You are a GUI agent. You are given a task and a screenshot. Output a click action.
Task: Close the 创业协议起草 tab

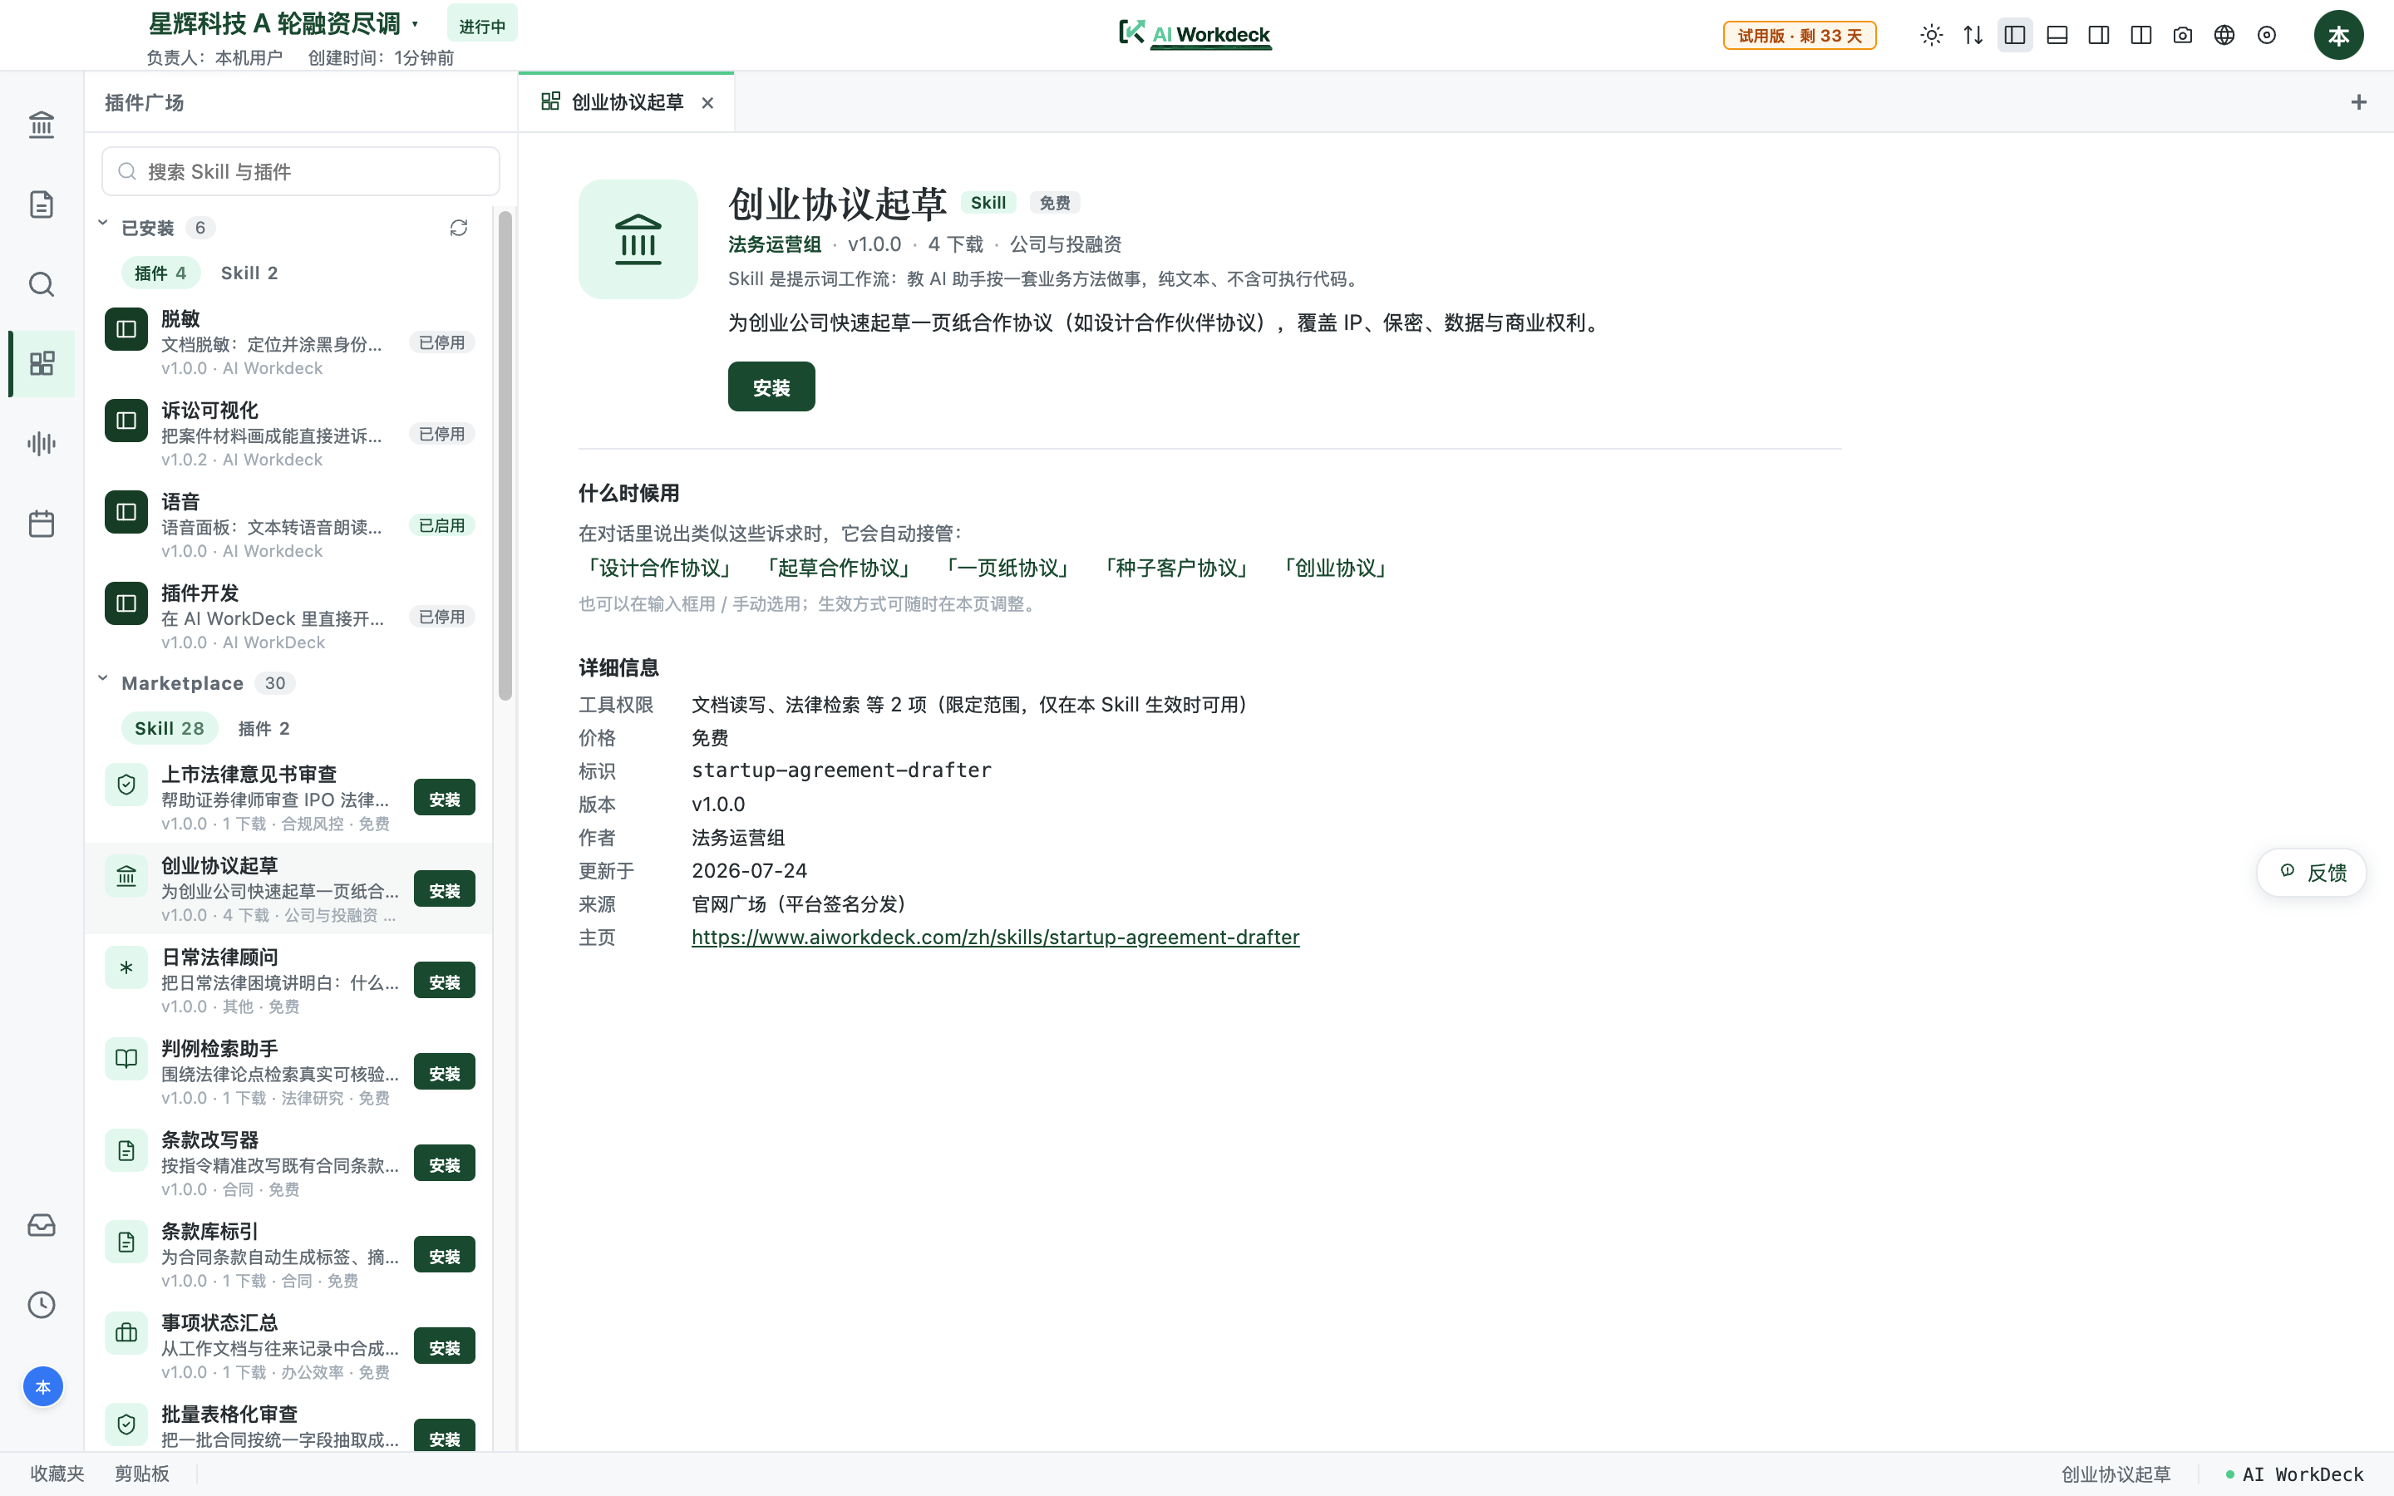(707, 103)
